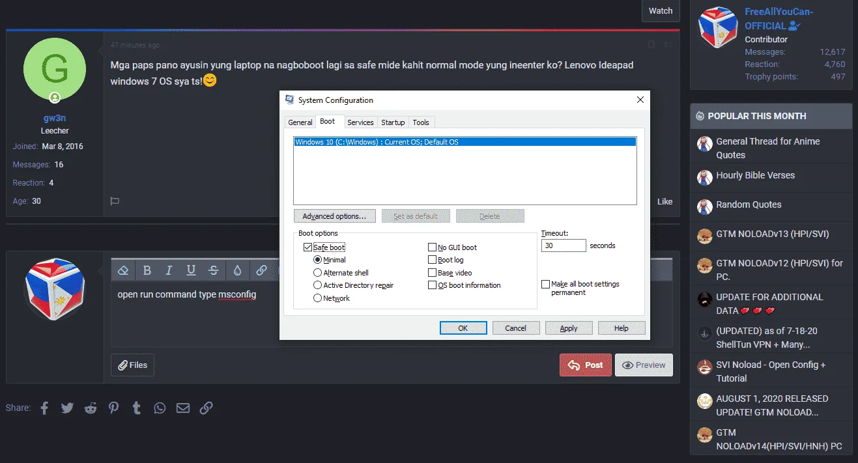Enable the OS boot information checkbox

point(432,285)
